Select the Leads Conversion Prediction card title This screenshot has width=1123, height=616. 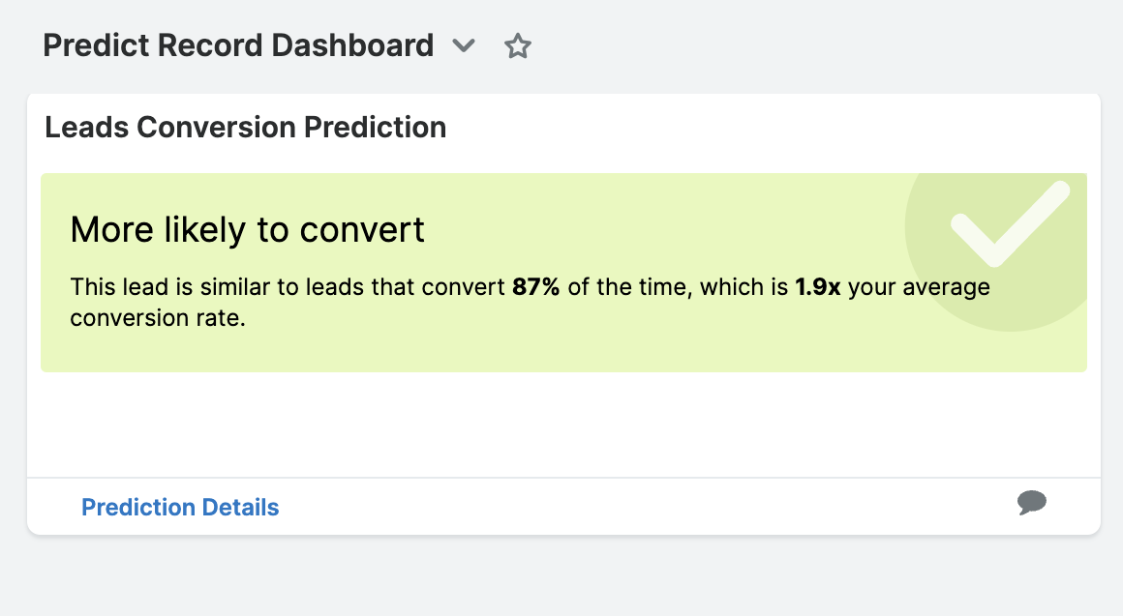click(x=246, y=127)
